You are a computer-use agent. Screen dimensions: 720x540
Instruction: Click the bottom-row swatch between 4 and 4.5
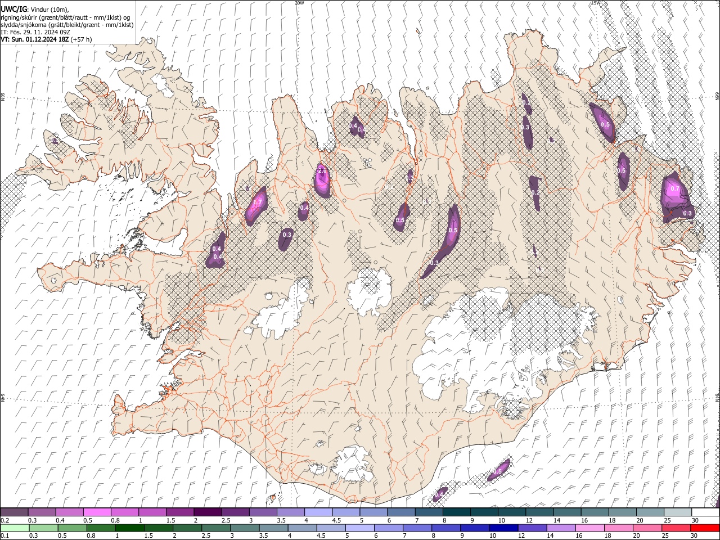click(x=302, y=528)
